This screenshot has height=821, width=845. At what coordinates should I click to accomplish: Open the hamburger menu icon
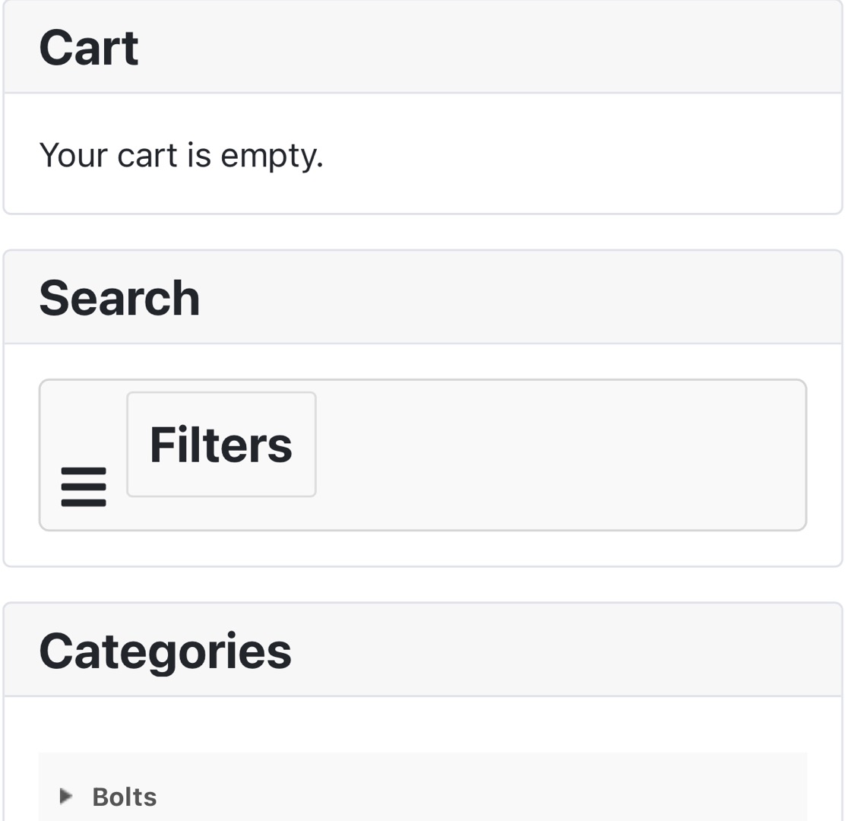click(x=84, y=487)
